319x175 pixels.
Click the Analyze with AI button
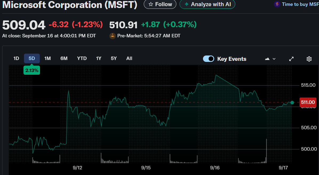click(x=207, y=4)
